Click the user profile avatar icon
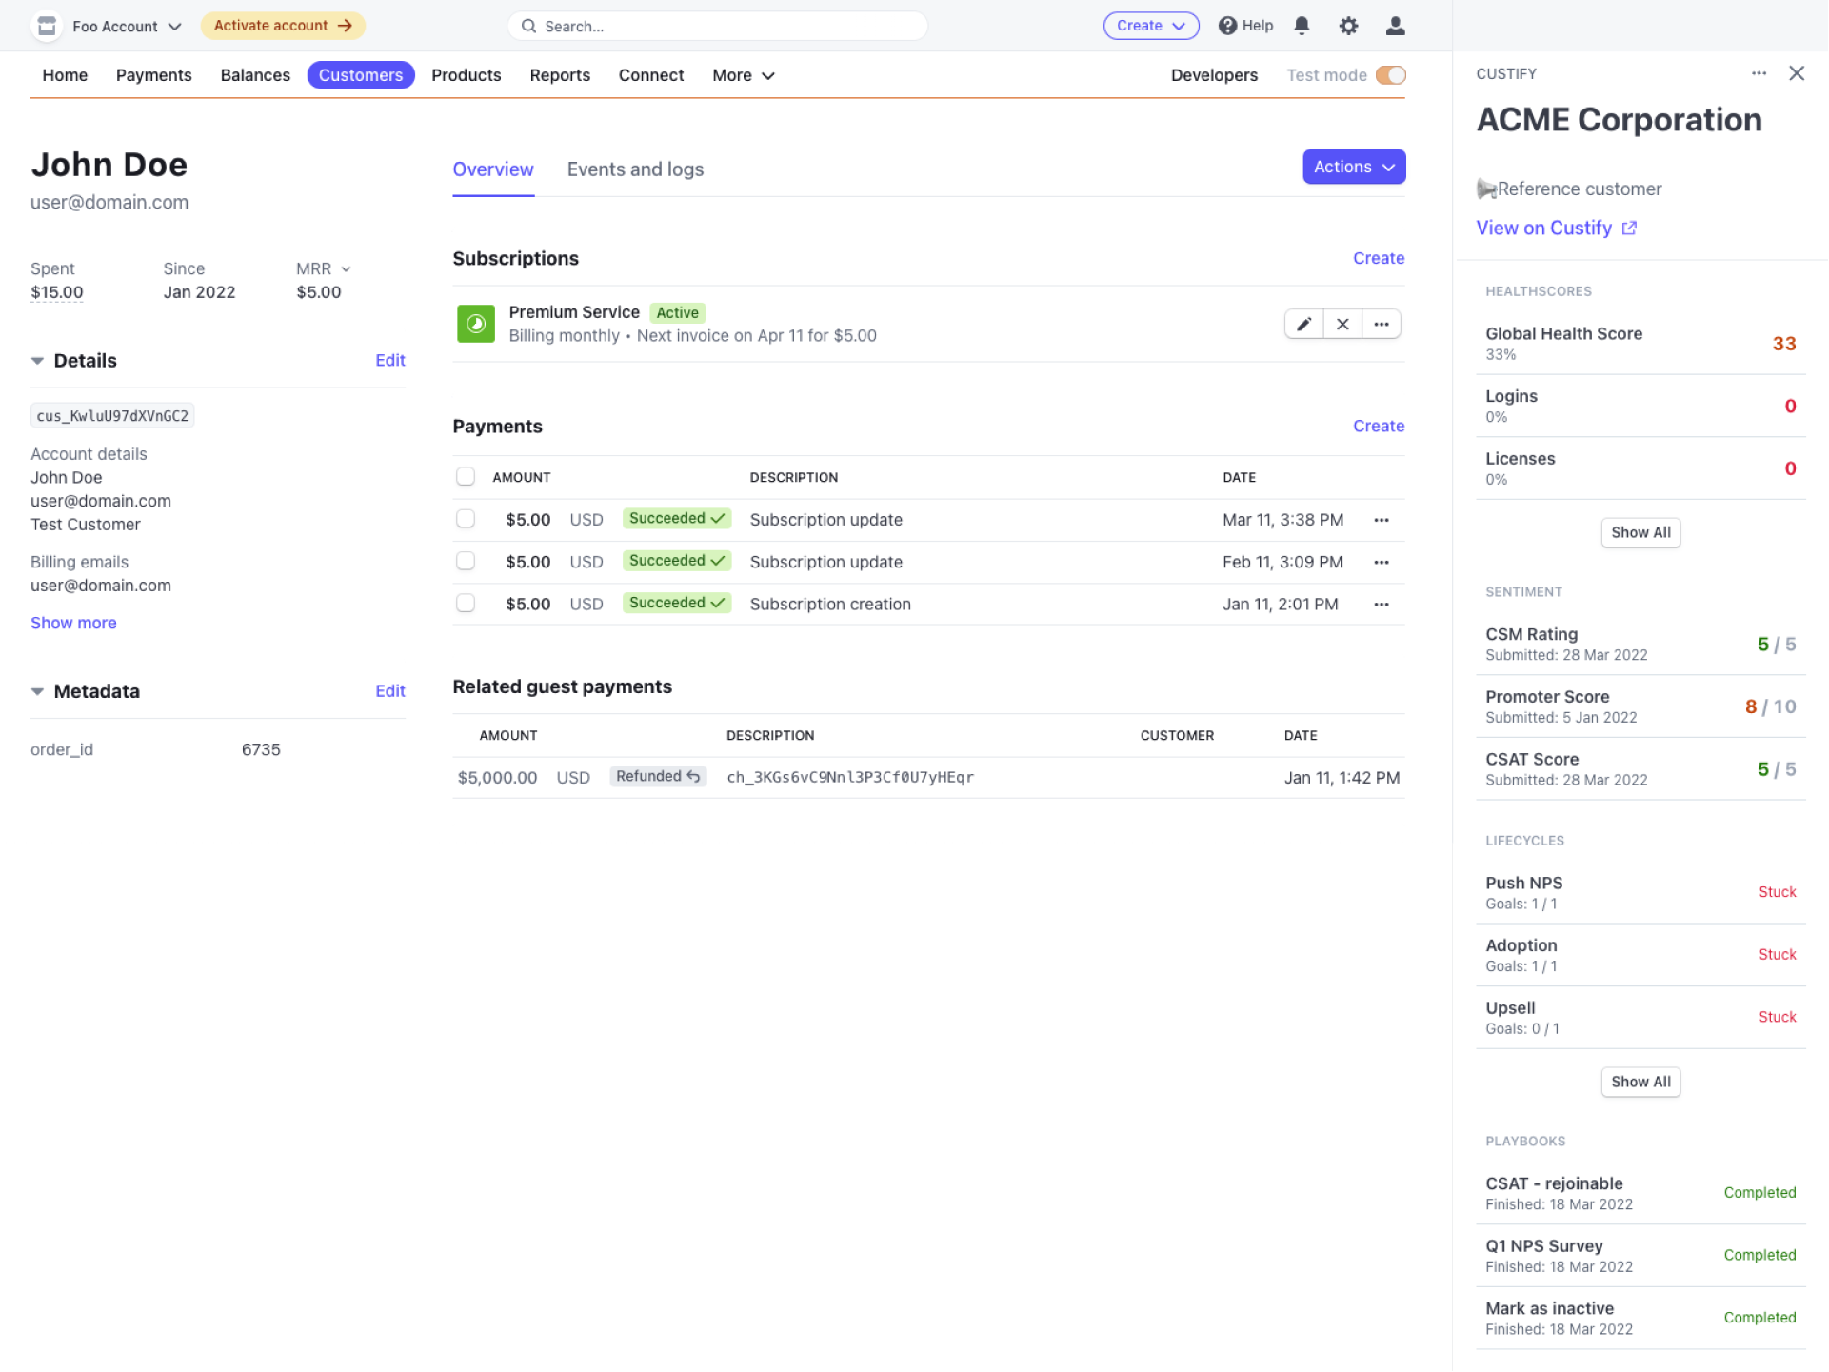 point(1396,26)
